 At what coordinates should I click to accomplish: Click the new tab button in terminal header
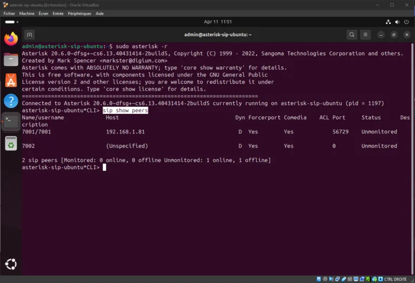click(29, 35)
